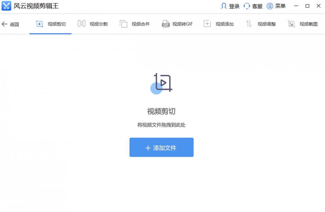325x212 pixels.
Task: Click the central video cut illustration
Action: point(162,83)
